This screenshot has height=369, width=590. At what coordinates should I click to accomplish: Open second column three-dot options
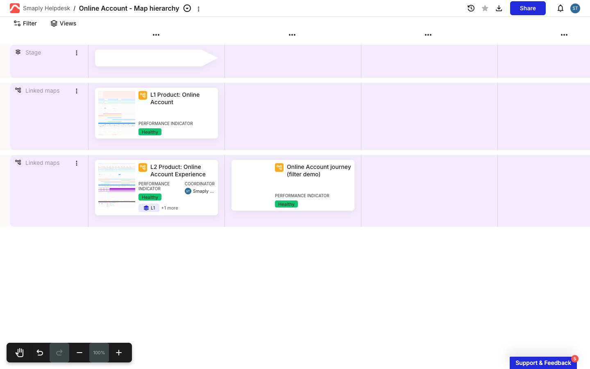click(292, 35)
